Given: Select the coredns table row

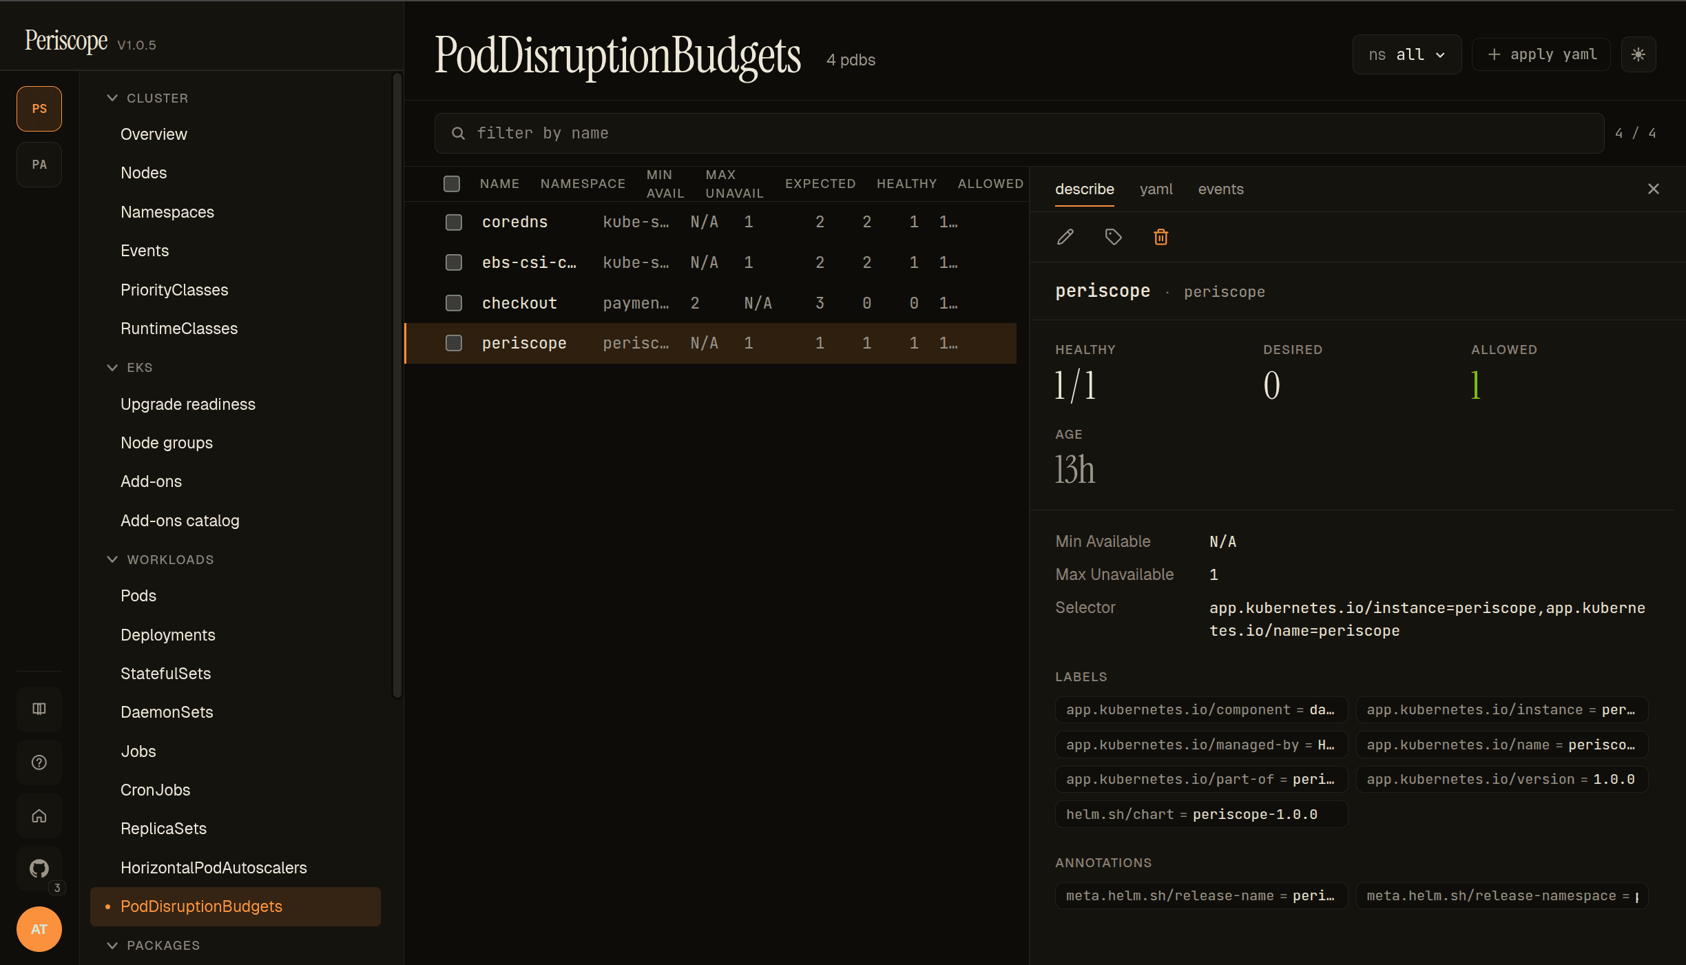Looking at the screenshot, I should pyautogui.click(x=711, y=222).
